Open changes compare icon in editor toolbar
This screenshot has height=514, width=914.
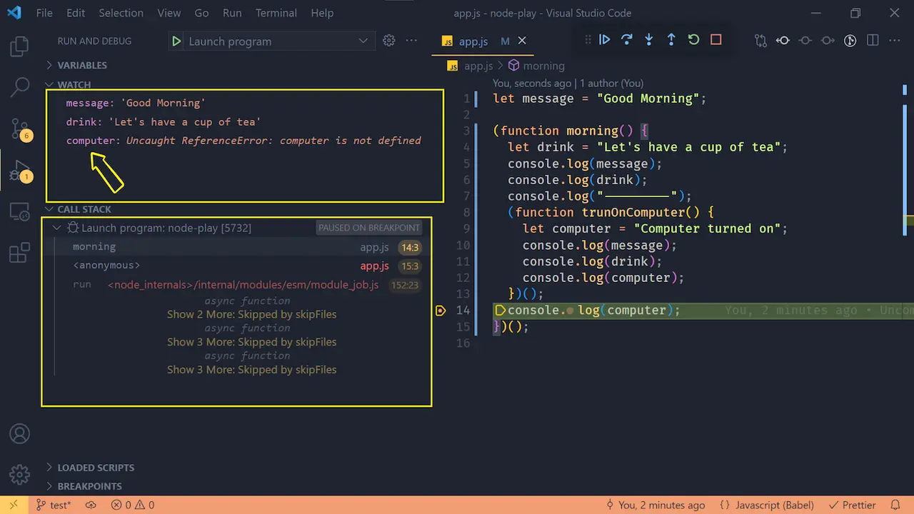760,41
